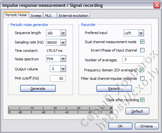
Task: Focus the Number of averages field
Action: pyautogui.click(x=133, y=60)
